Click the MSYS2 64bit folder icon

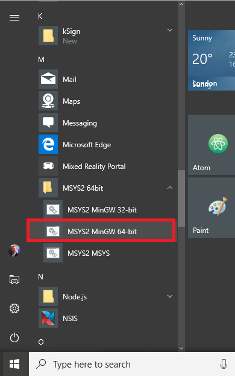[x=48, y=188]
